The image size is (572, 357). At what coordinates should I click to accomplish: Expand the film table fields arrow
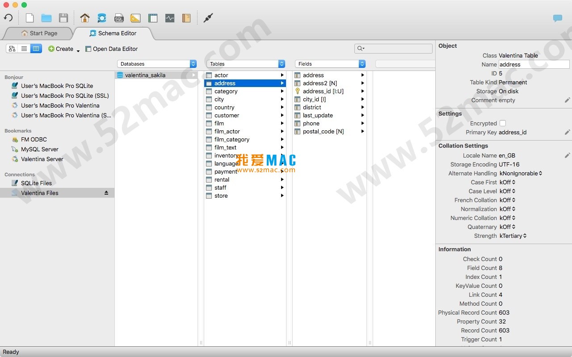coord(283,123)
